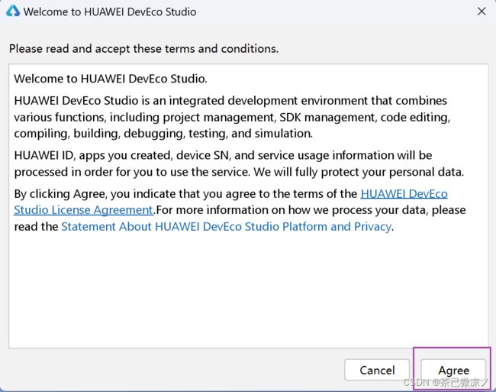Open the Statement About Platform and Privacy link
496x392 pixels.
tap(226, 227)
